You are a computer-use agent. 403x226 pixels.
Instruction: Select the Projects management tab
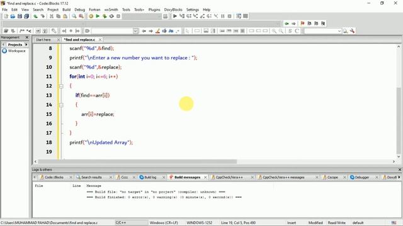tap(15, 45)
